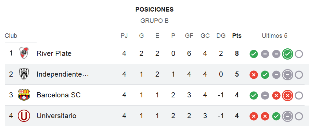Open the River Plate team name
The image size is (309, 127).
coord(54,53)
